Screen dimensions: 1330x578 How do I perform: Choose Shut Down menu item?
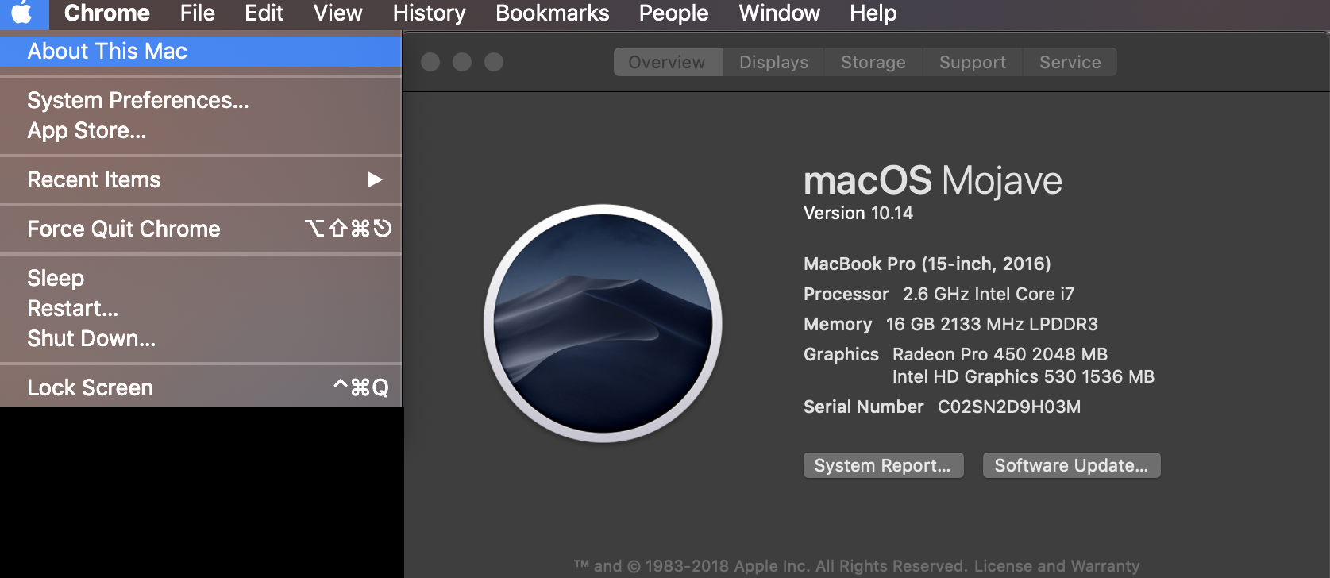(x=91, y=339)
